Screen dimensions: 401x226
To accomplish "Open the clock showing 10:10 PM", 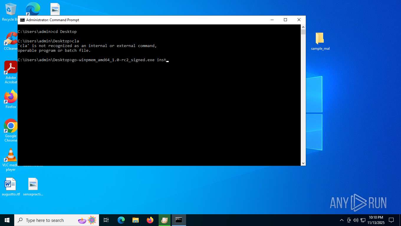I will (375, 220).
